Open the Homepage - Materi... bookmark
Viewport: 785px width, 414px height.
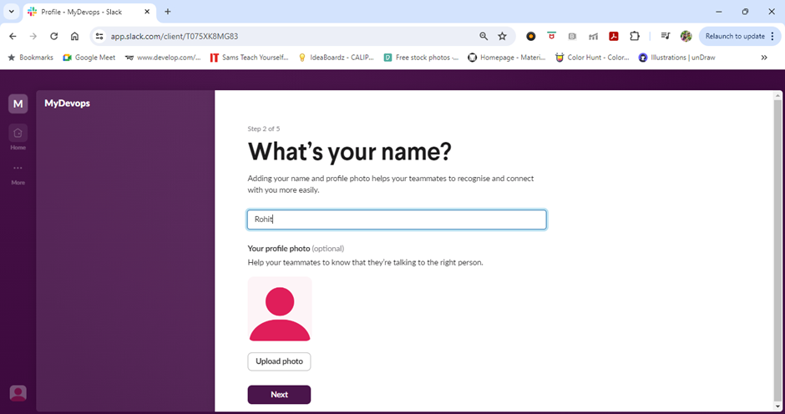point(507,58)
